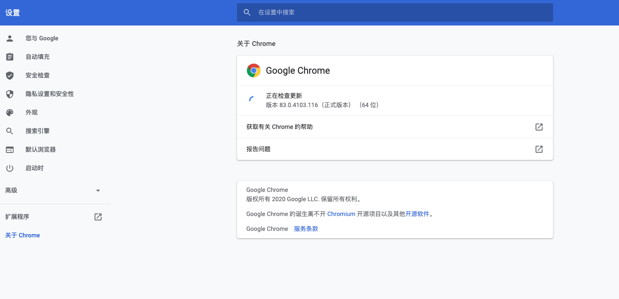The image size is (619, 299).
Task: Open 报告问题 row
Action: (395, 149)
